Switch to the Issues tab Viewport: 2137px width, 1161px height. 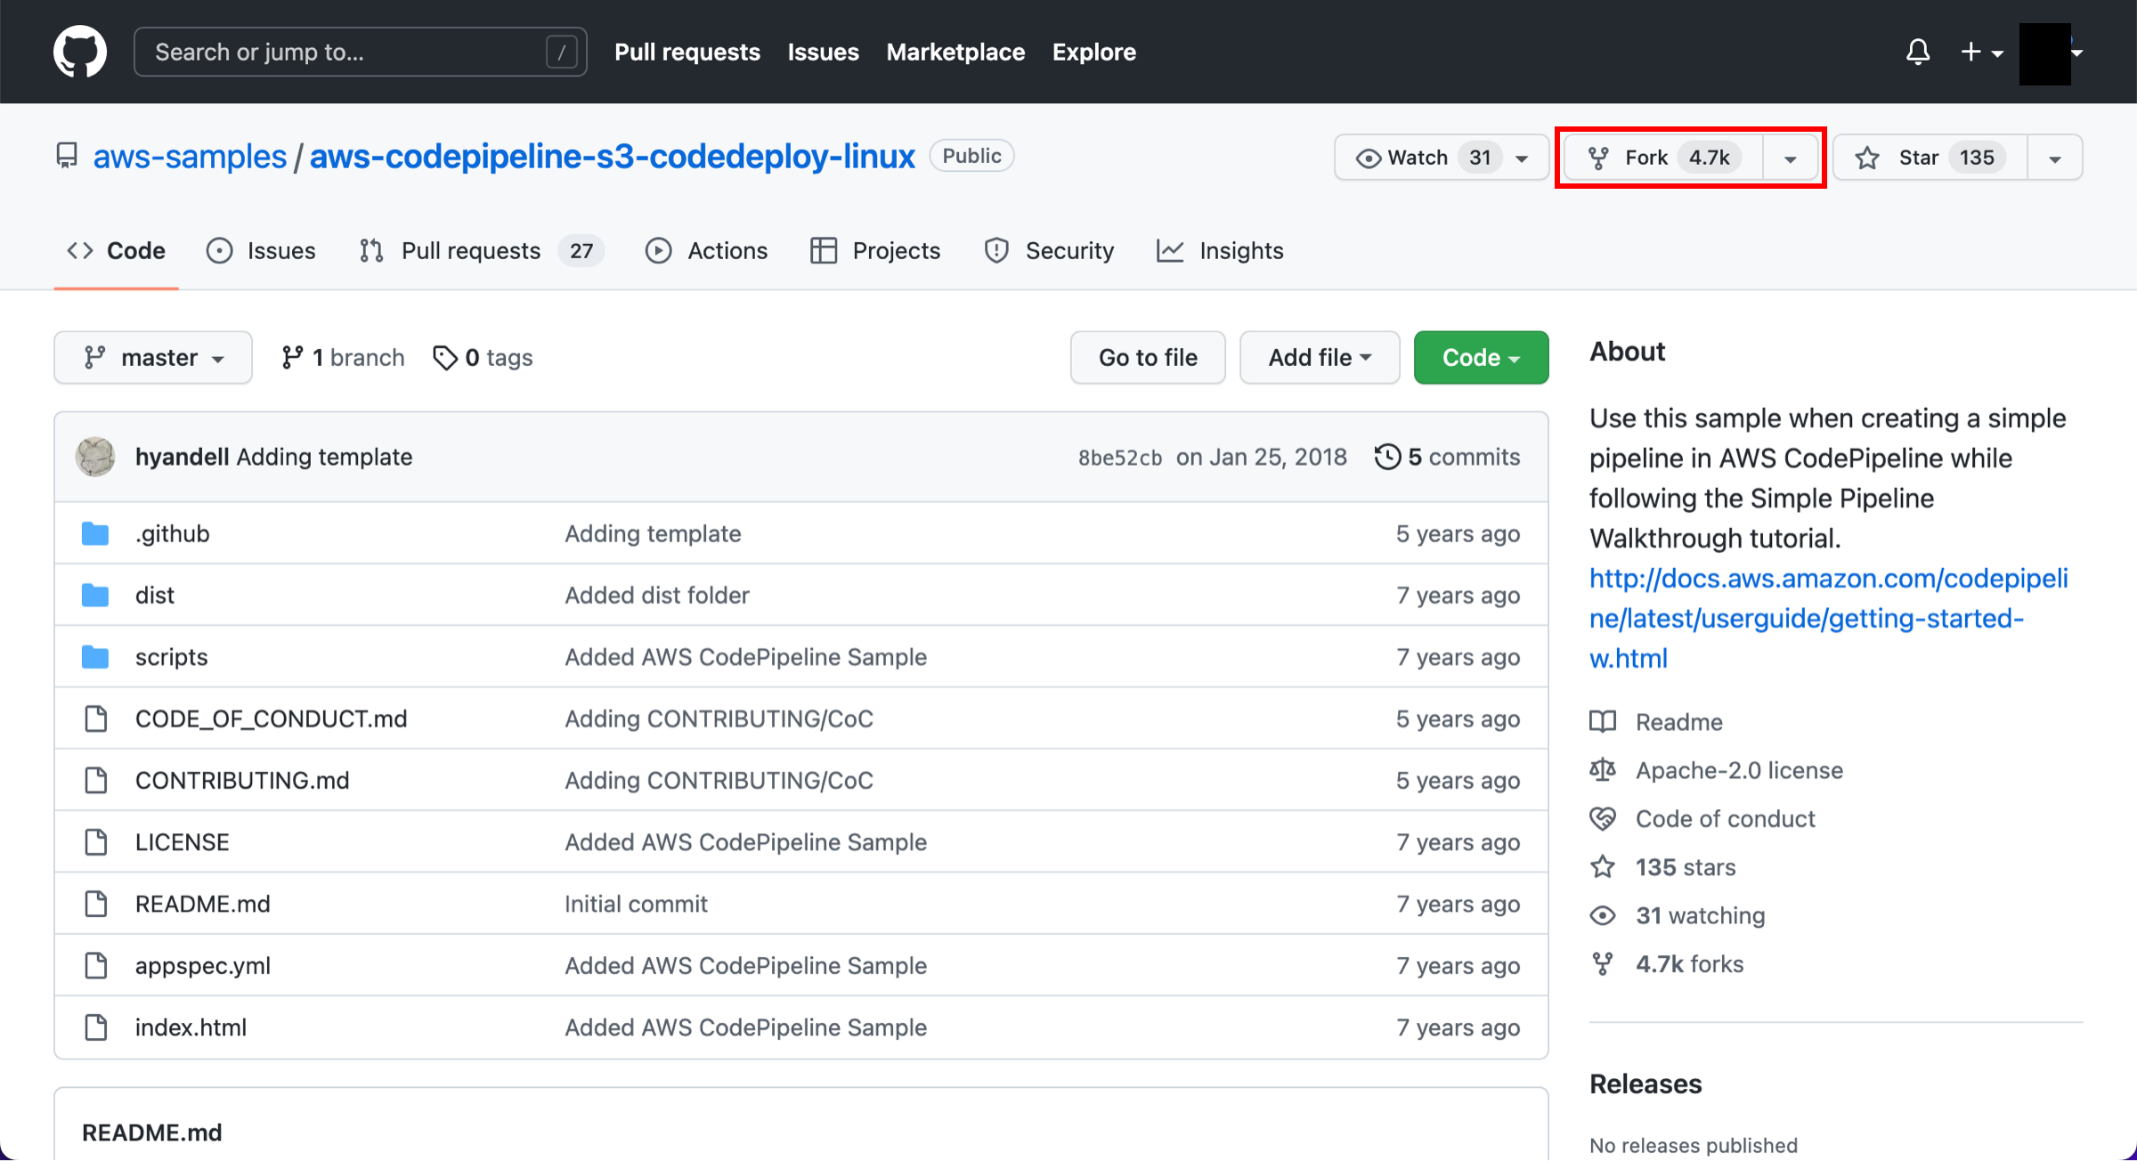(x=261, y=251)
